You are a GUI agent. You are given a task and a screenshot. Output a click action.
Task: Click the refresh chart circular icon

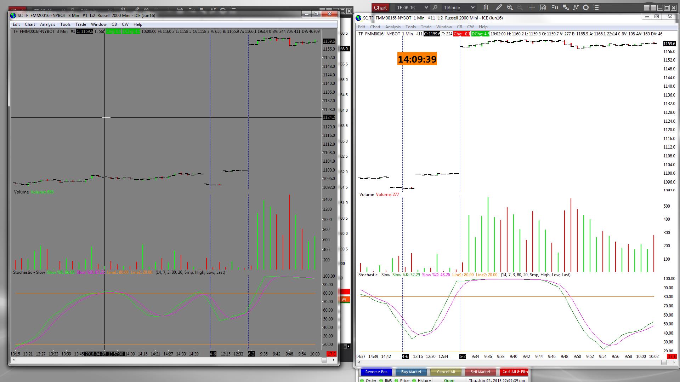click(x=586, y=7)
